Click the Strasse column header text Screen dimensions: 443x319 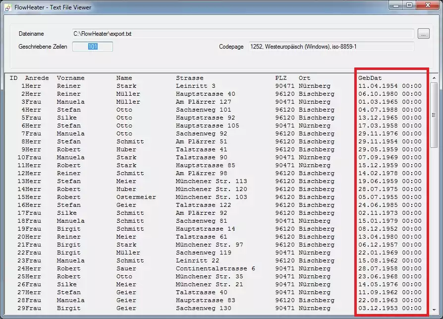pyautogui.click(x=189, y=78)
